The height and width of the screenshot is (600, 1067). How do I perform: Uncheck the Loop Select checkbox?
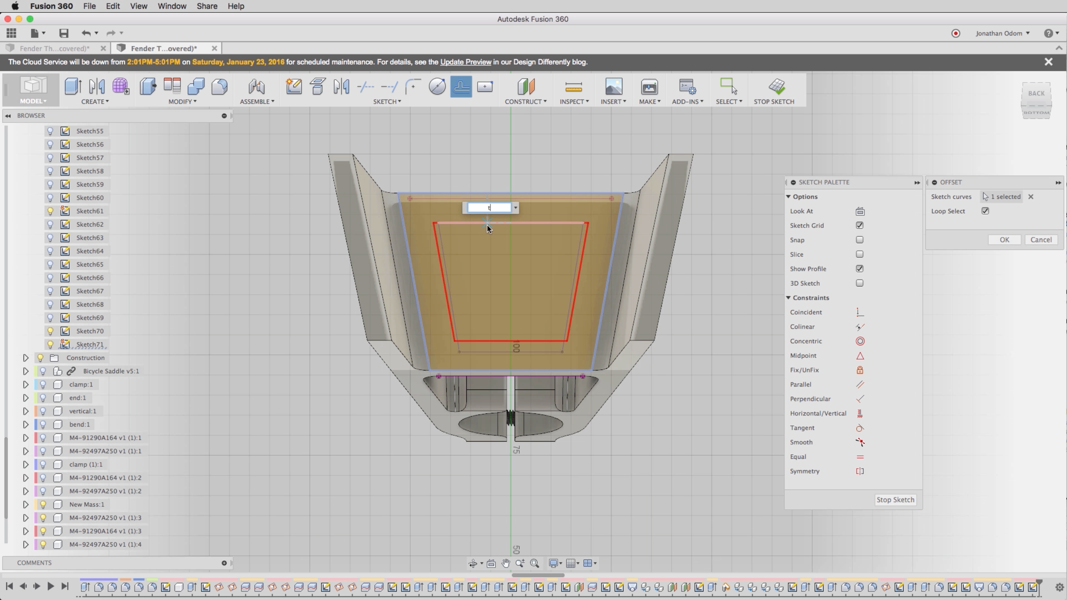click(x=985, y=211)
